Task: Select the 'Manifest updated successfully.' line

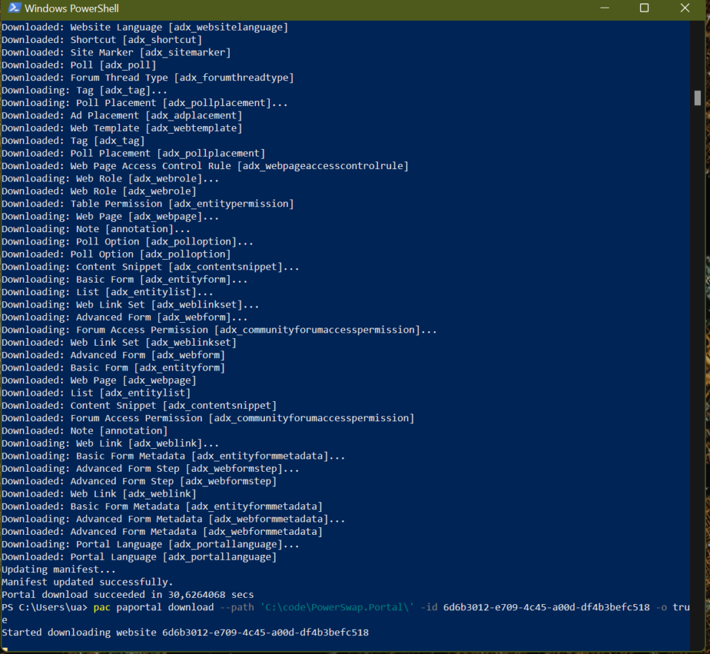Action: pos(87,583)
